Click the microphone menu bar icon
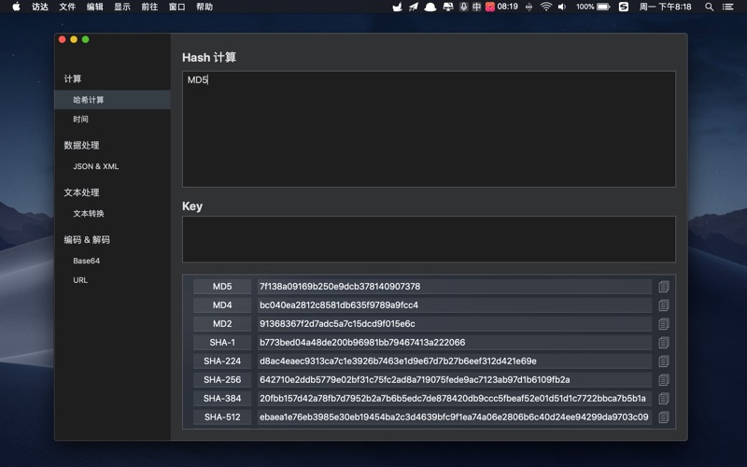Screen dimensions: 747x467 tap(463, 7)
